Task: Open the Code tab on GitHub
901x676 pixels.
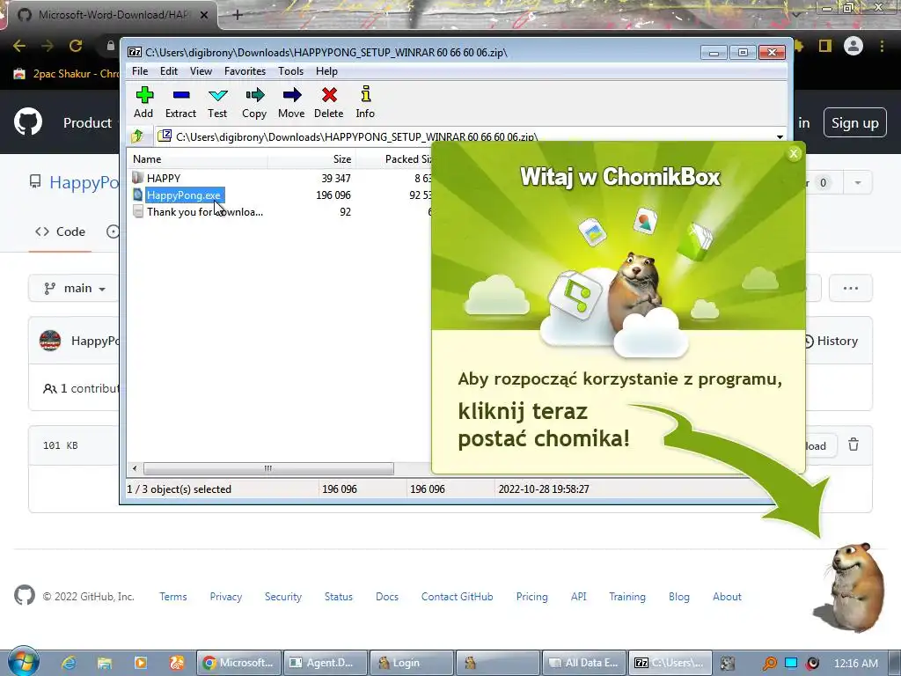Action: [x=61, y=231]
